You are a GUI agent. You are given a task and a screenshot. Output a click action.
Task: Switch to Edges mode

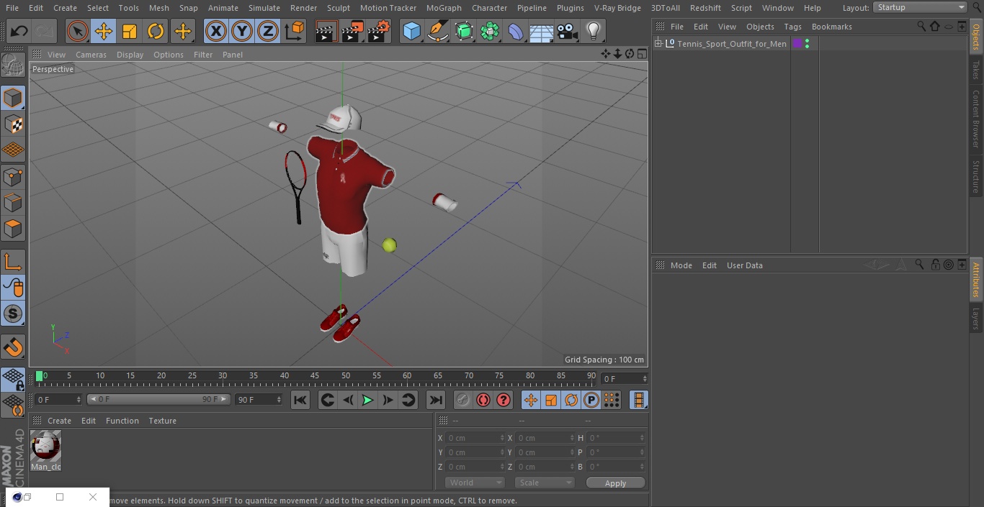pos(13,203)
